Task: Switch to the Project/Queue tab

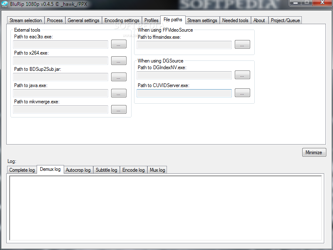Action: click(285, 20)
